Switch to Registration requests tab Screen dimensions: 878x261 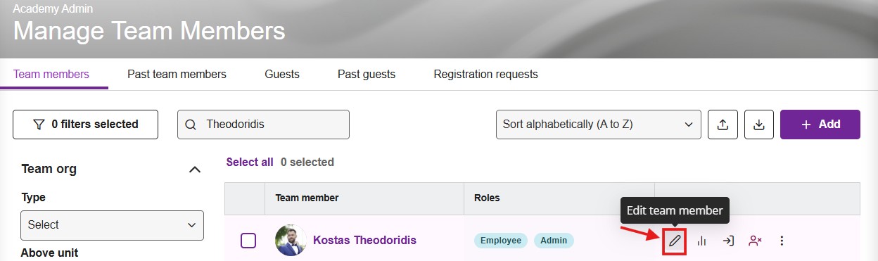(x=485, y=74)
